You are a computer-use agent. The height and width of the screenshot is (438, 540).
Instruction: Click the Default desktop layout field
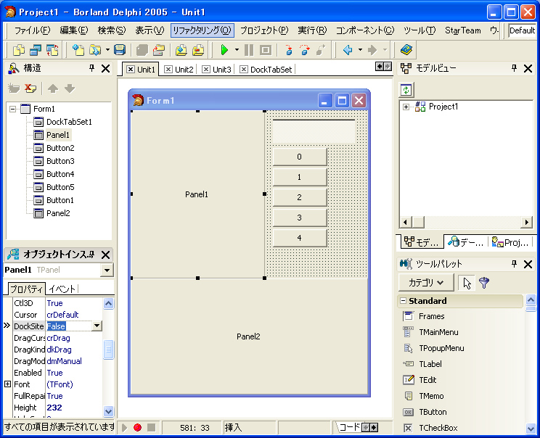522,30
